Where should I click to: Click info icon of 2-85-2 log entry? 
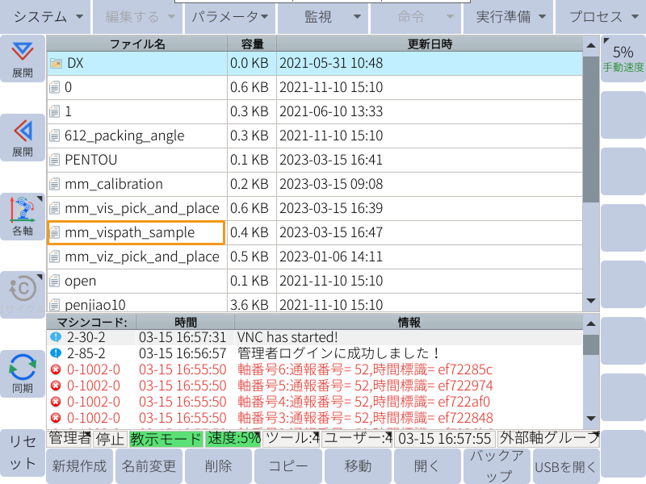coord(56,353)
